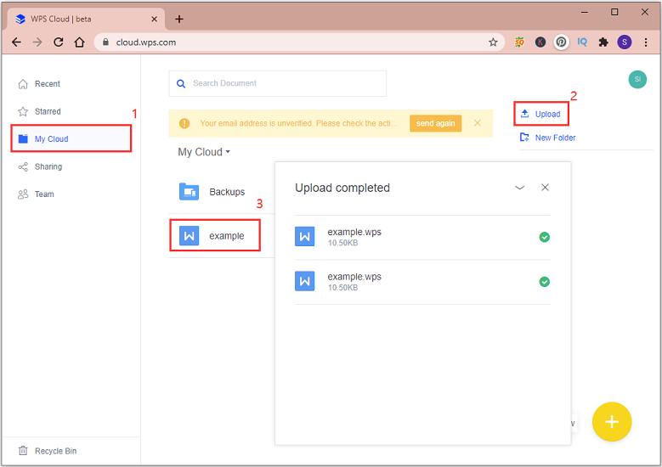Click the second uploaded file's W icon

[305, 281]
